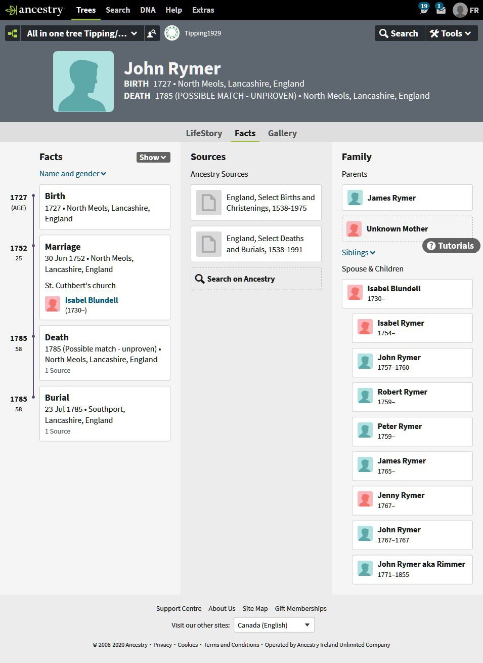Click John Rymer's profile silhouette photo

point(83,82)
